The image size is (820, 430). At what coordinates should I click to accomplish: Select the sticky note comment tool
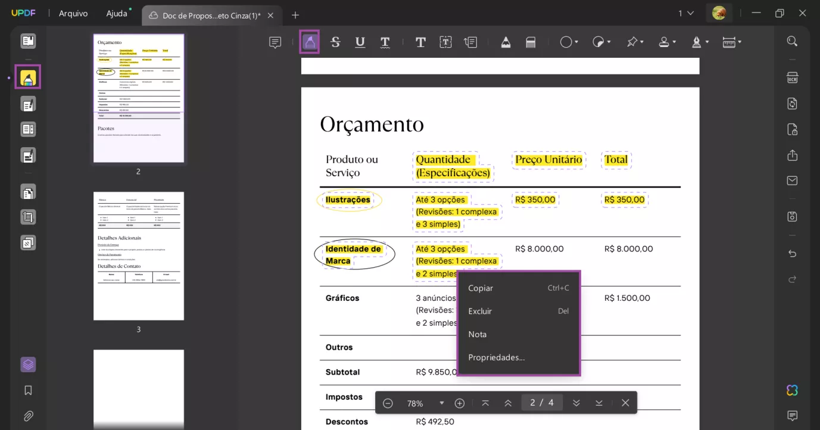click(x=275, y=42)
